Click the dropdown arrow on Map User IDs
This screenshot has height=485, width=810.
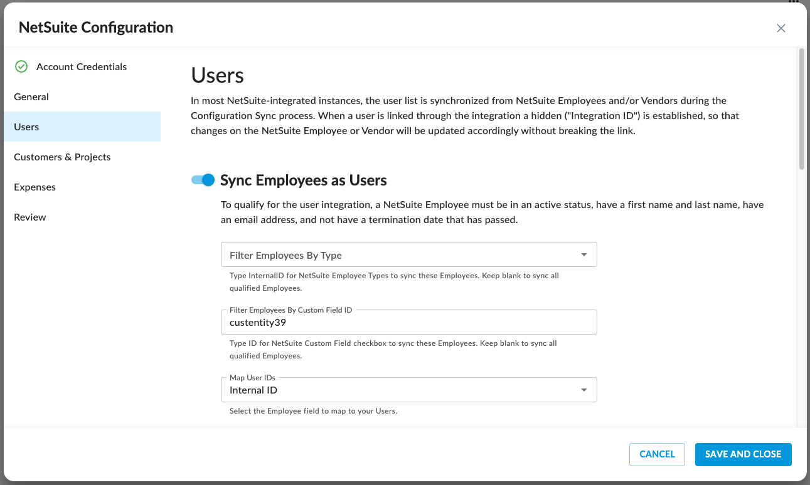coord(584,389)
